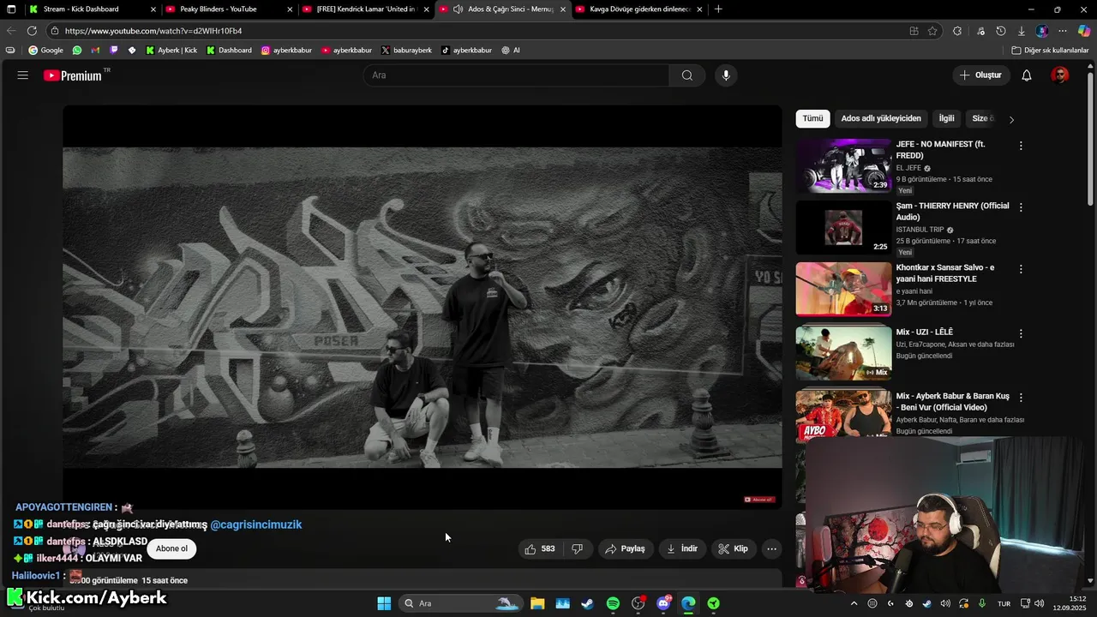This screenshot has width=1097, height=617.
Task: Open options for Mix - Ayberk Babur & Baran Kuş
Action: pyautogui.click(x=1021, y=398)
